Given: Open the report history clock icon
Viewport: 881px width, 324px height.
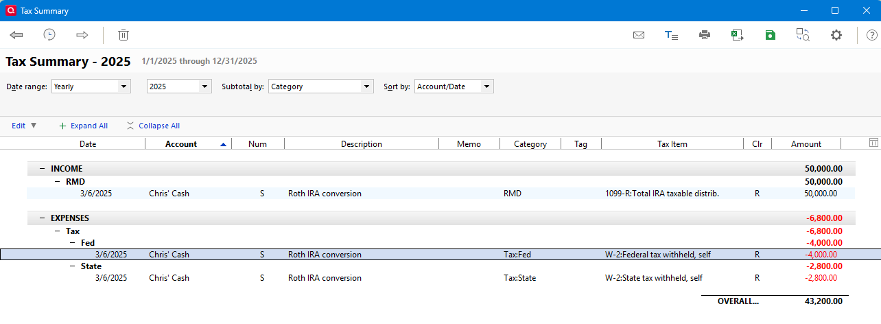Looking at the screenshot, I should tap(49, 35).
